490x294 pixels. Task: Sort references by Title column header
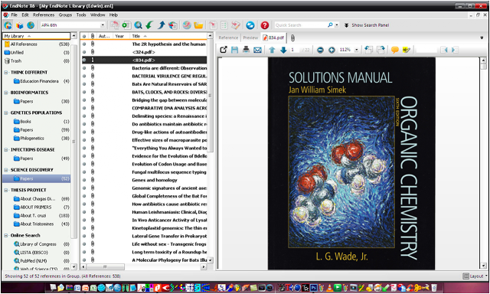pyautogui.click(x=168, y=36)
